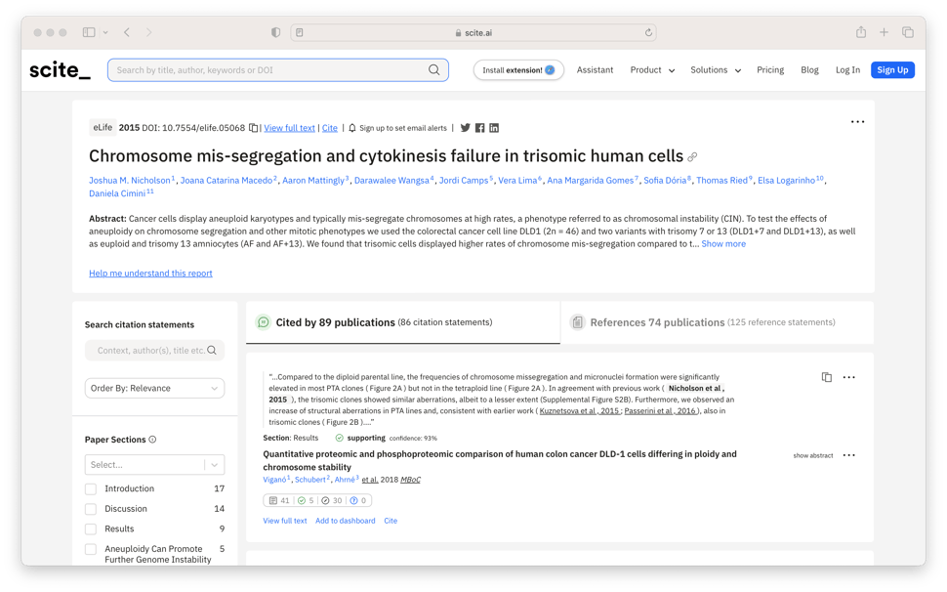Screen dimensions: 947x592
Task: Open the paper's three-dot options menu
Action: coord(857,122)
